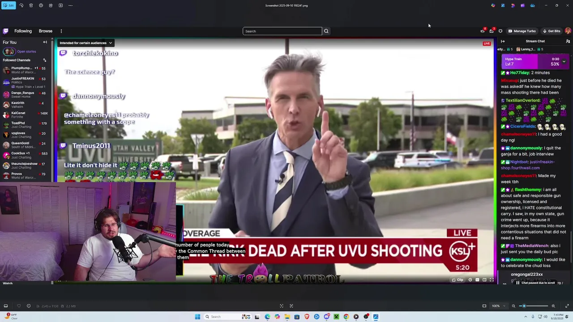The width and height of the screenshot is (573, 322).
Task: Click the Twitch Search input field
Action: [282, 31]
